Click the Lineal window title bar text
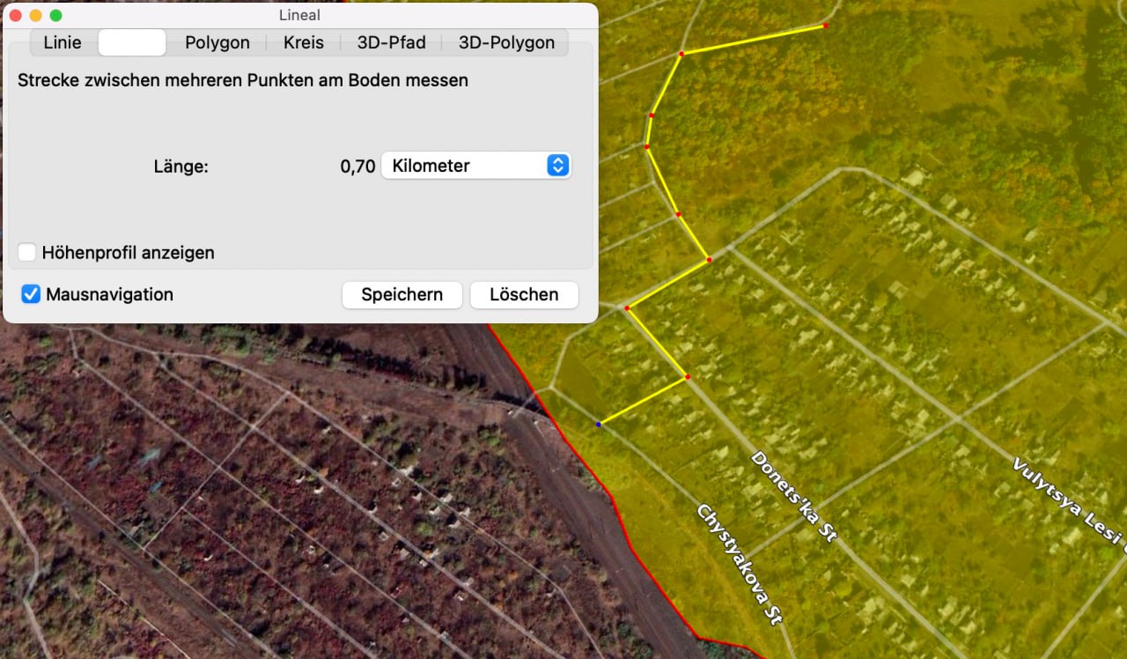The image size is (1127, 659). (299, 15)
